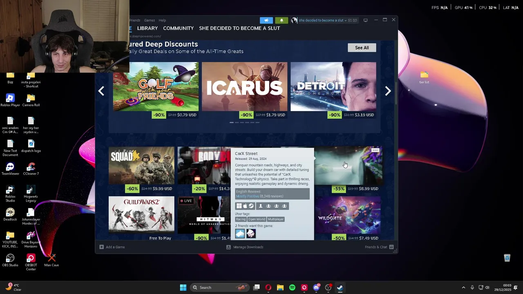
Task: Open Discord from the taskbar
Action: (316, 287)
